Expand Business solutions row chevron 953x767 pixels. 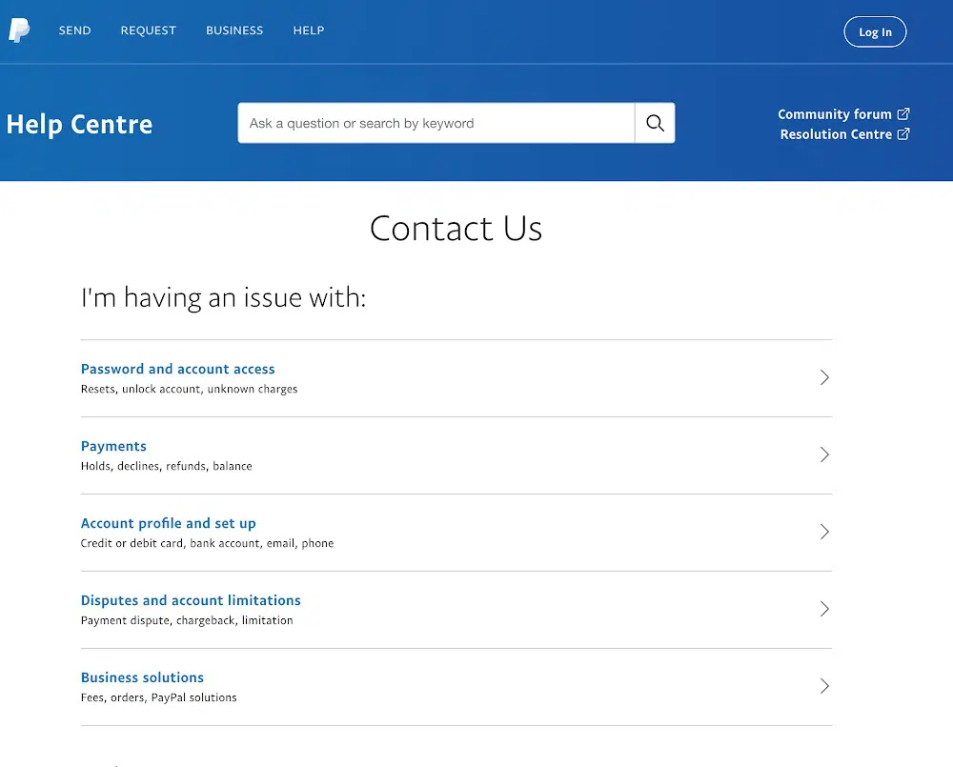(824, 687)
